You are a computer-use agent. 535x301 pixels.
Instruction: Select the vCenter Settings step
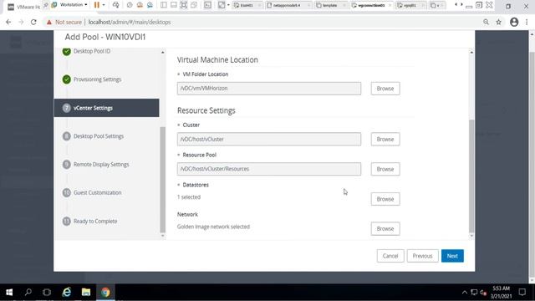[x=106, y=108]
